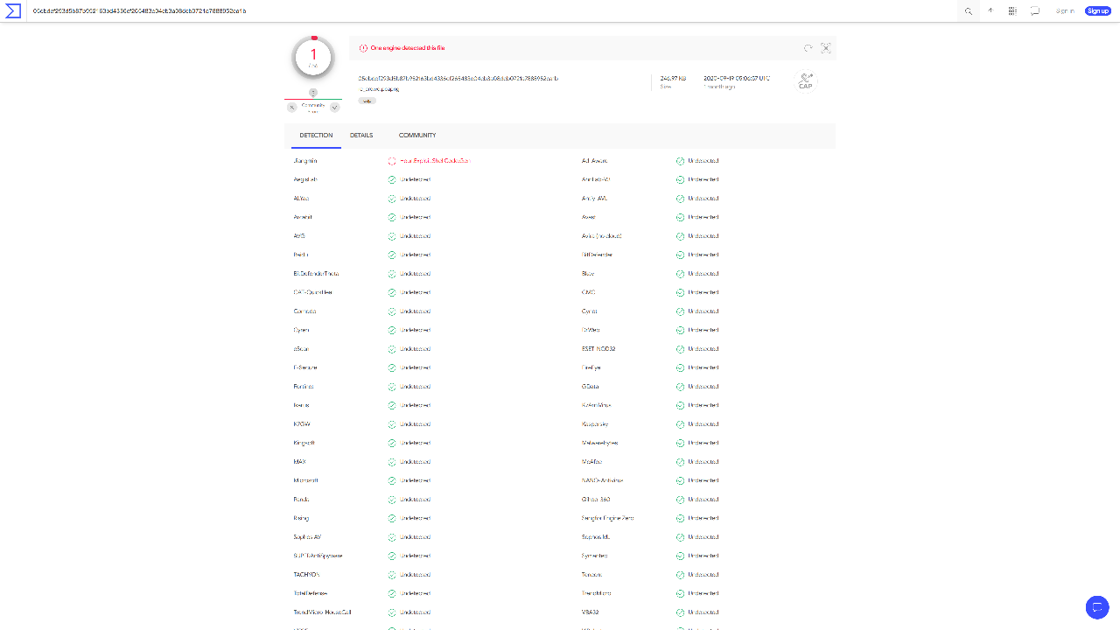The height and width of the screenshot is (630, 1120).
Task: Vote the file malicious with the X vote button
Action: tap(291, 106)
